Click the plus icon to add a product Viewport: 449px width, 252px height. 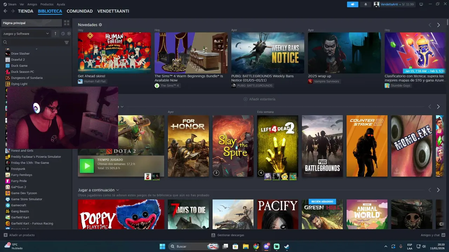5,235
